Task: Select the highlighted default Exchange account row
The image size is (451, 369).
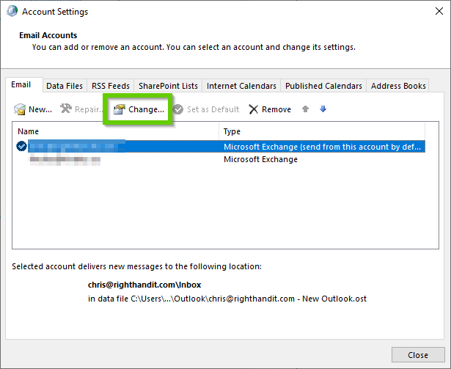Action: (221, 147)
